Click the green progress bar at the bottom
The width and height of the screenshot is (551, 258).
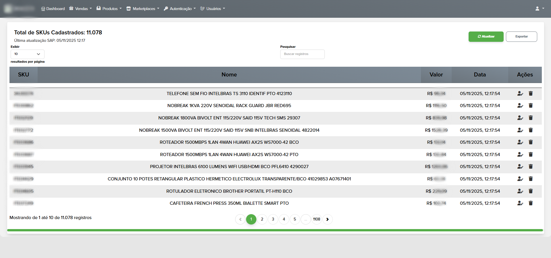click(275, 230)
